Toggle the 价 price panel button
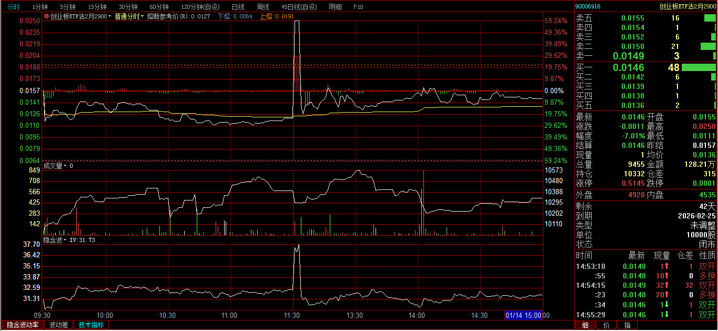This screenshot has height=331, width=718. (x=606, y=326)
